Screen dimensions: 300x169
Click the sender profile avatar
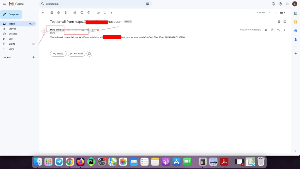tap(45, 31)
